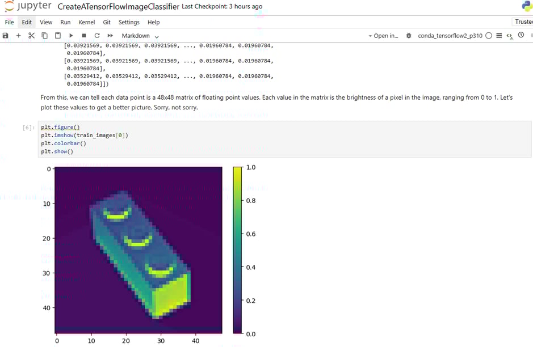Viewport: 533px width, 347px height.
Task: Open the Markdown cell type dropdown
Action: tap(140, 36)
